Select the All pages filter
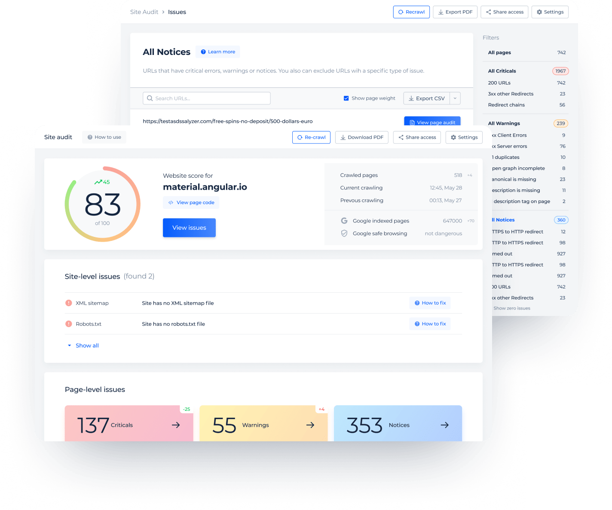612x510 pixels. pos(527,52)
